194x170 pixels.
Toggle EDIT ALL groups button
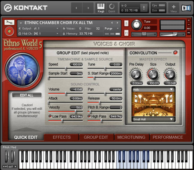point(27,95)
